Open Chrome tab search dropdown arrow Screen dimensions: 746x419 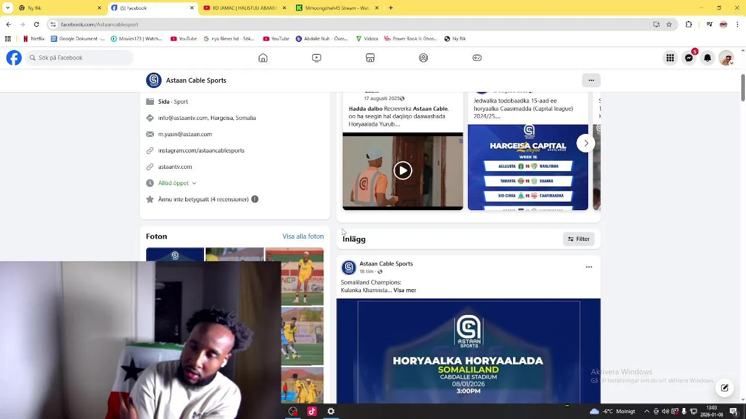pyautogui.click(x=8, y=8)
